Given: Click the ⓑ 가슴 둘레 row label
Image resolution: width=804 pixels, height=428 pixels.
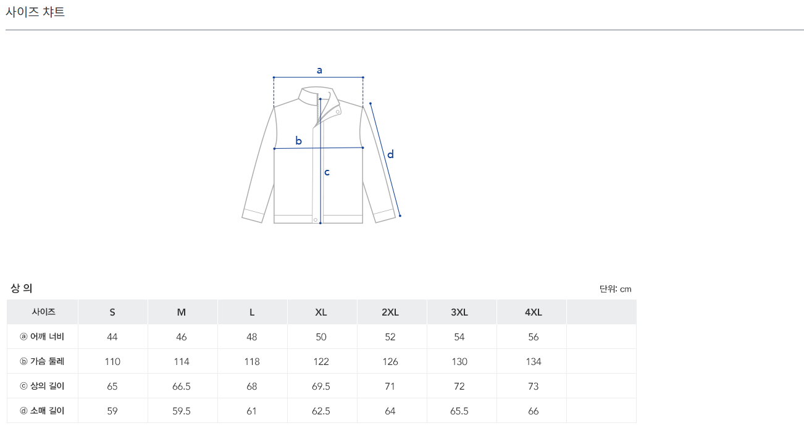Looking at the screenshot, I should point(43,361).
